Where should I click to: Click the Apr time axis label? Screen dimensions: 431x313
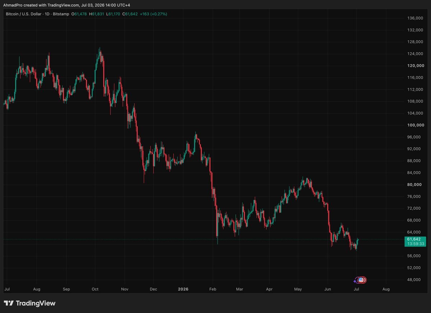pos(269,289)
